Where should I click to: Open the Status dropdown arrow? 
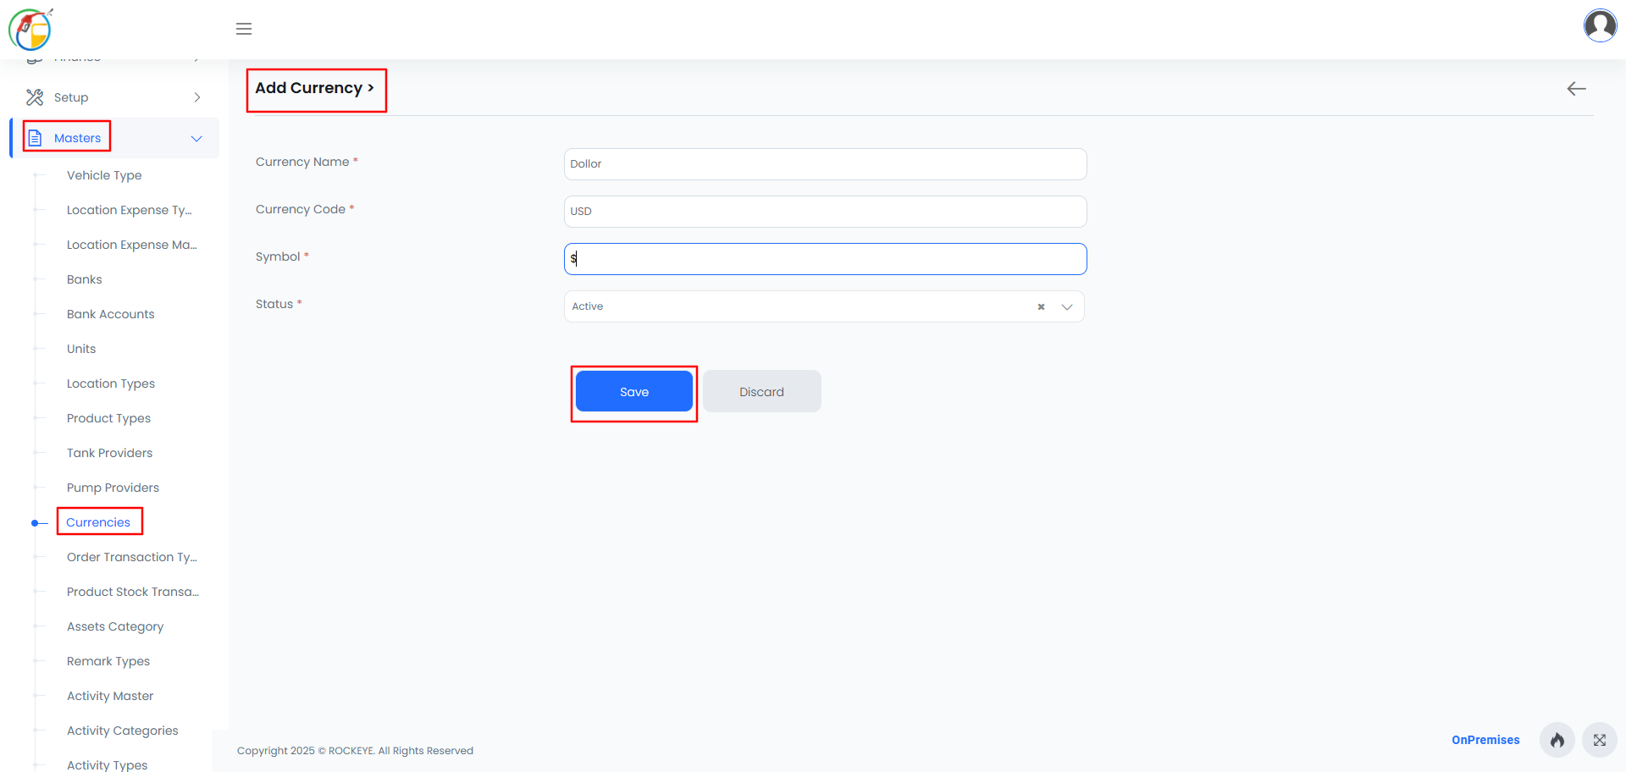(x=1067, y=306)
